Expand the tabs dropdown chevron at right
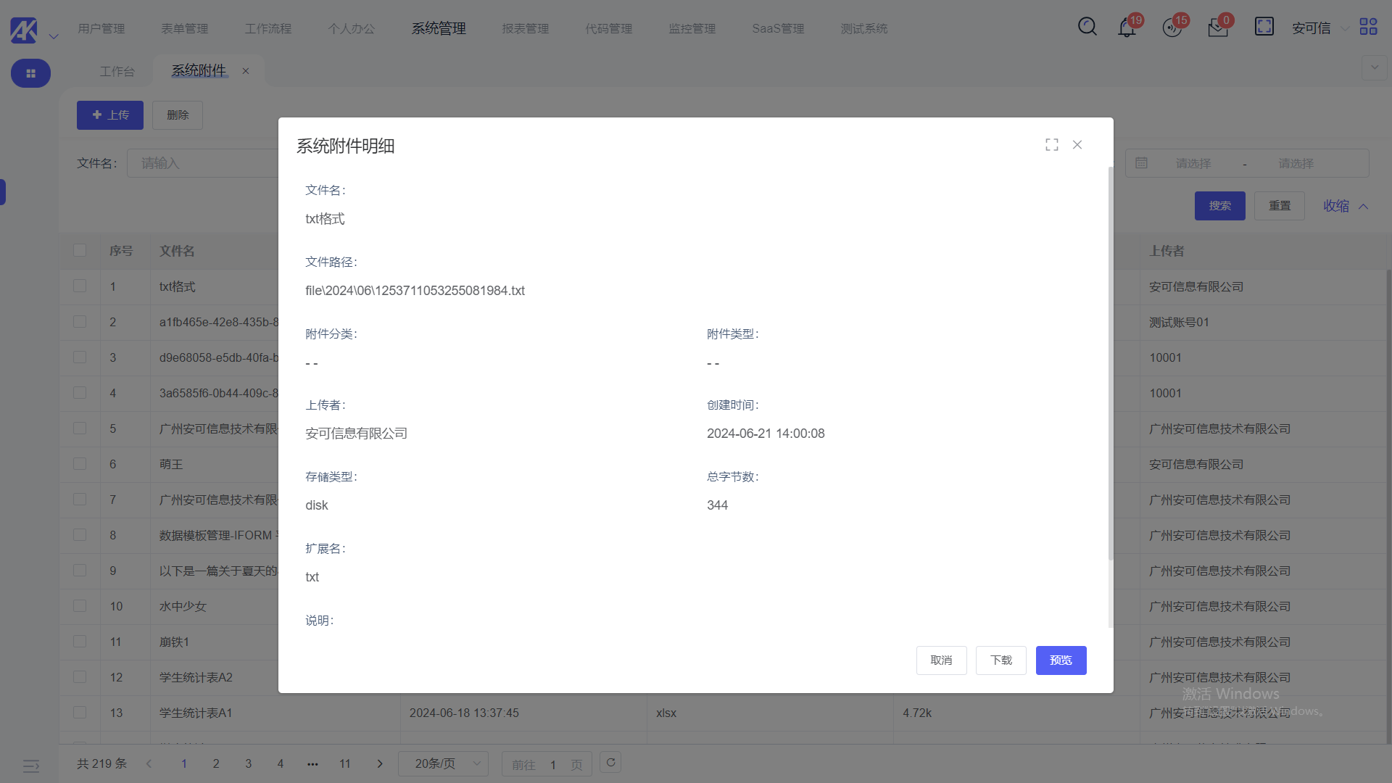Image resolution: width=1392 pixels, height=783 pixels. [1374, 68]
